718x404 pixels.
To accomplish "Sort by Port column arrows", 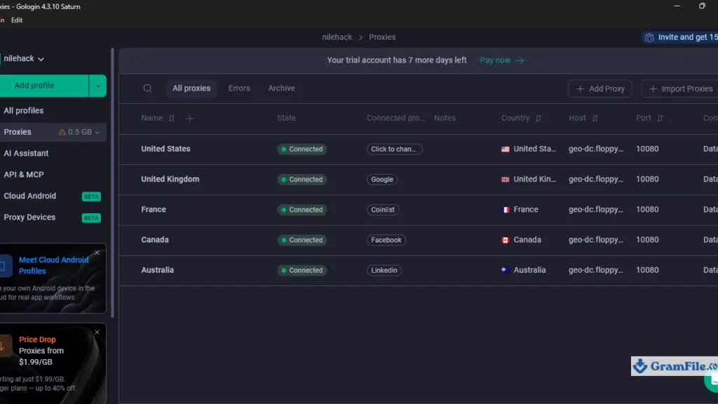I will pyautogui.click(x=660, y=118).
